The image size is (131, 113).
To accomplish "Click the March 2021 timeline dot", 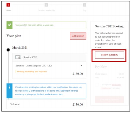I will click(8, 50).
